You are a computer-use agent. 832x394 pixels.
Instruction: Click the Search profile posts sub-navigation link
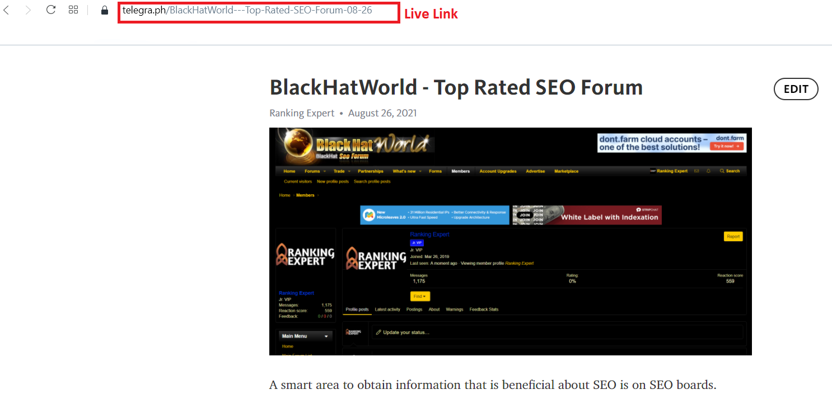(x=372, y=182)
